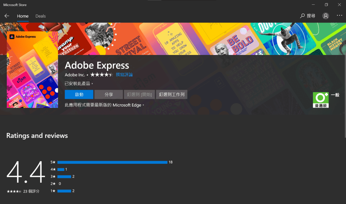Click the search magnifier icon
Screen dimensions: 346x204
pyautogui.click(x=303, y=16)
